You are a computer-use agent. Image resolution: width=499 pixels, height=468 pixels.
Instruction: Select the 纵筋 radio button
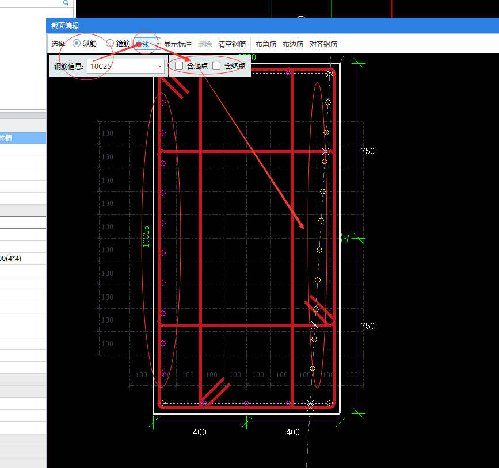pyautogui.click(x=77, y=43)
